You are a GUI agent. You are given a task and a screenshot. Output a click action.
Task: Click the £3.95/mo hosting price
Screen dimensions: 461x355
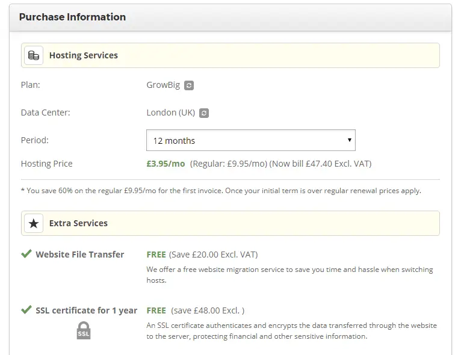166,164
